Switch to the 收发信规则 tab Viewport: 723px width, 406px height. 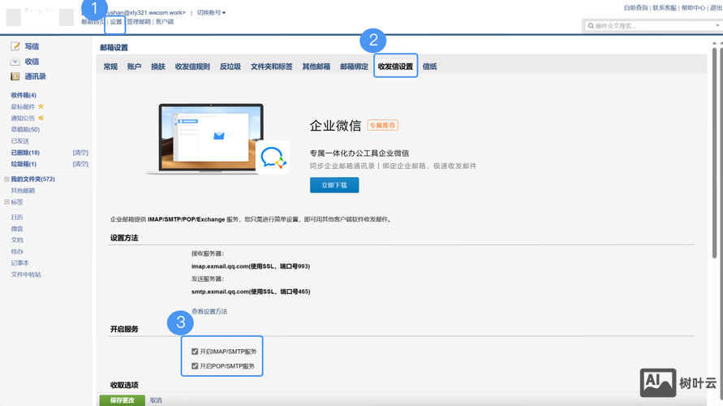(x=192, y=67)
